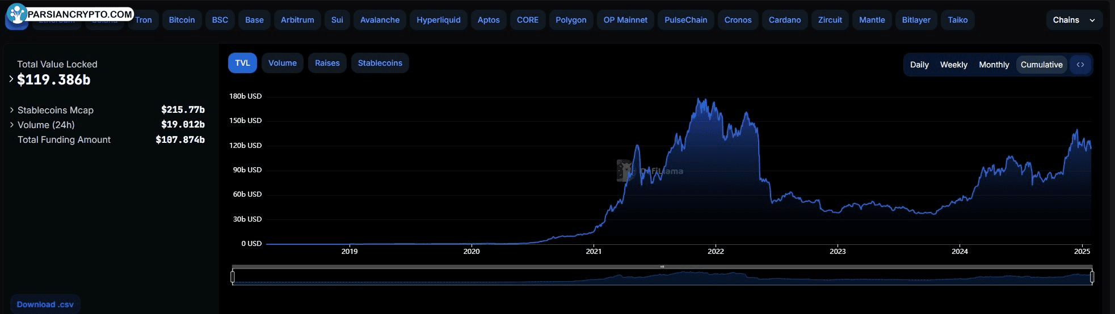This screenshot has width=1115, height=314.
Task: Switch chart grouping to Weekly
Action: [954, 65]
